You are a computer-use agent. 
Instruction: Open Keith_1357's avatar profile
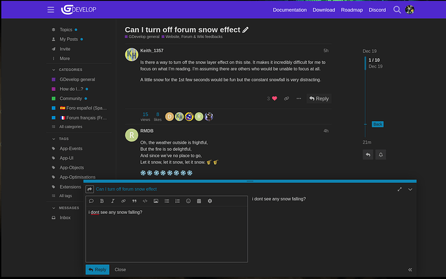[131, 54]
